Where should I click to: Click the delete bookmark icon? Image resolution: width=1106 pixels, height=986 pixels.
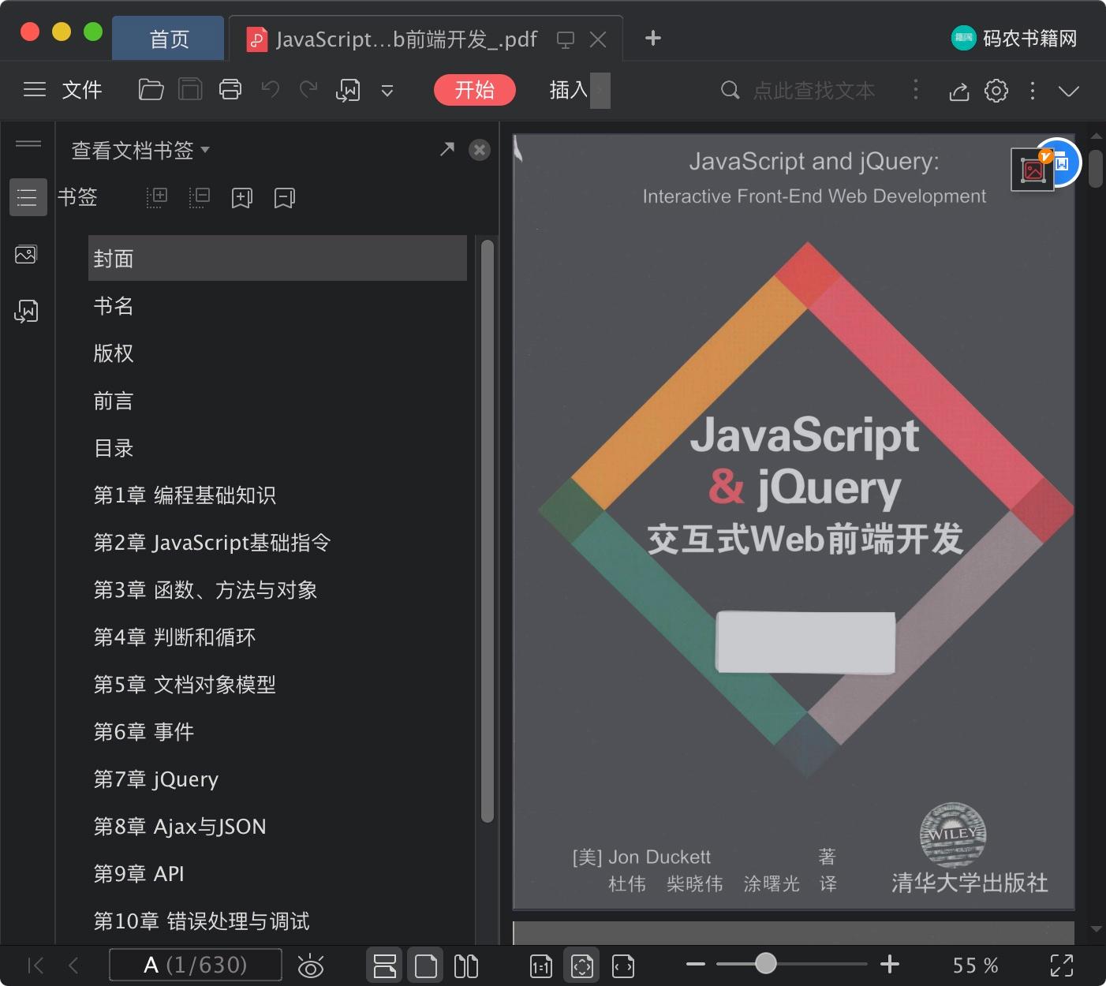(x=285, y=198)
